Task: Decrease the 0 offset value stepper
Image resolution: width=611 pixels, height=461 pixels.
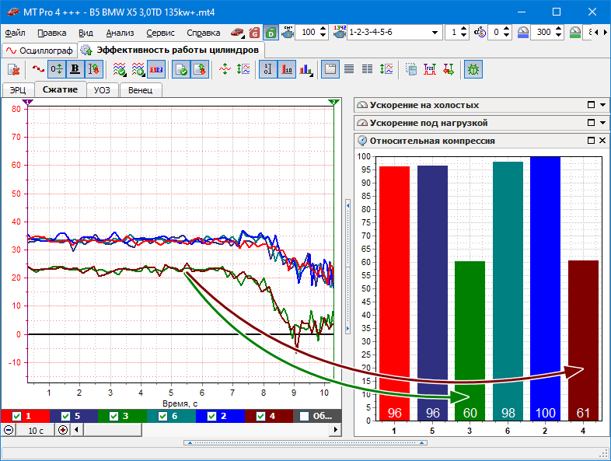Action: 506,36
